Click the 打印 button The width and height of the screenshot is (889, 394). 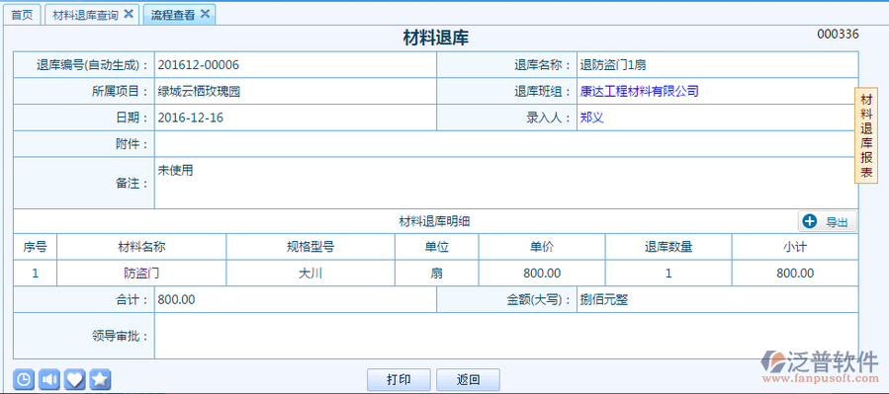pyautogui.click(x=400, y=380)
